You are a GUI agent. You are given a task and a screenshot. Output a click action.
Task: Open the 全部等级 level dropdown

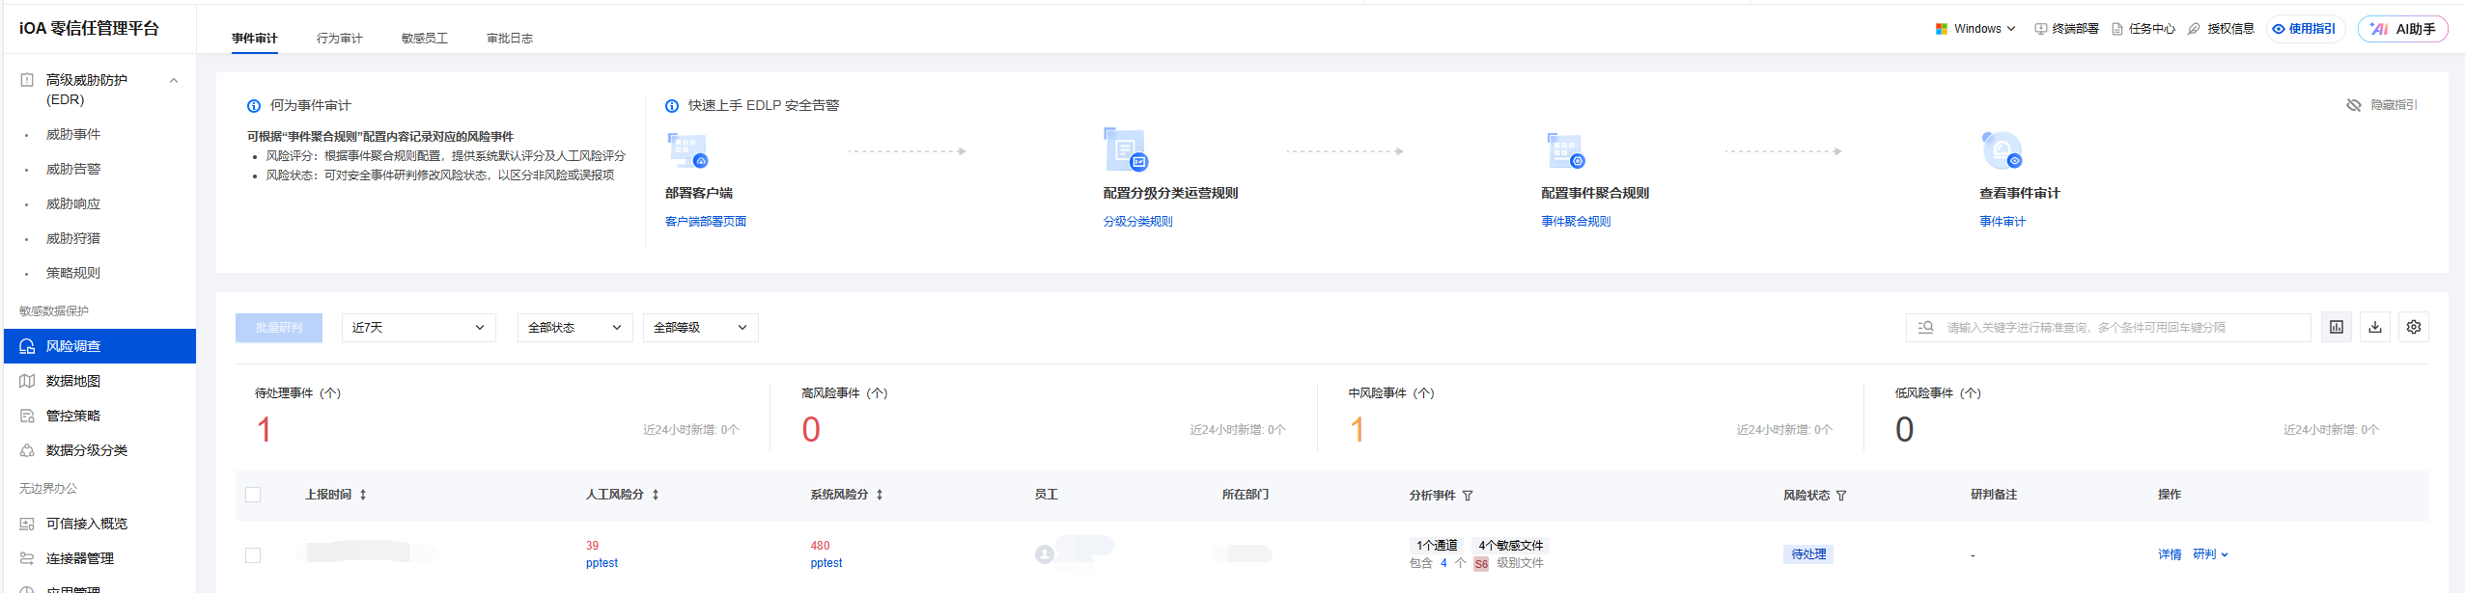(700, 328)
